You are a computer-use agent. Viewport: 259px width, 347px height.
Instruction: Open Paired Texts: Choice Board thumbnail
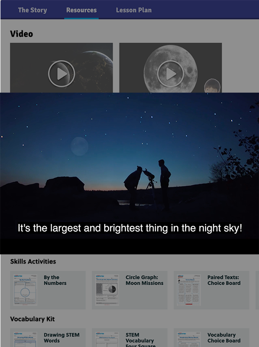coord(189,290)
